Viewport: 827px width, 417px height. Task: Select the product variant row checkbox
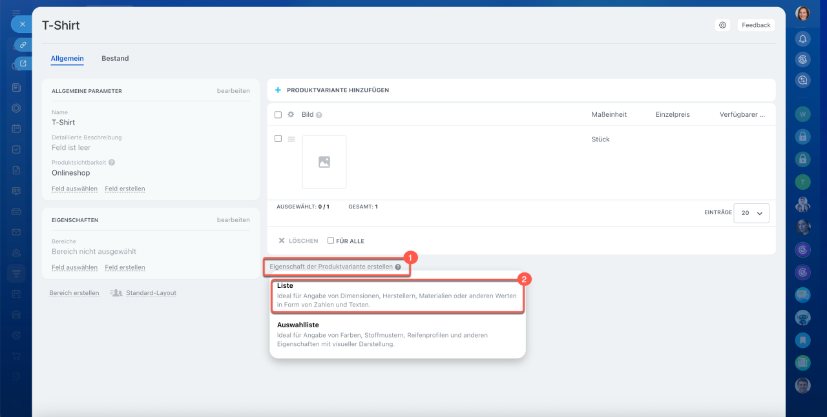click(278, 139)
